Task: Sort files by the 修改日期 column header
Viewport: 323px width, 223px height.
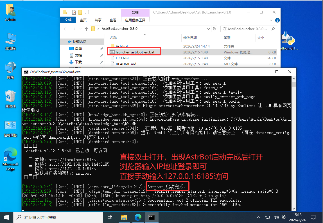Action: [x=190, y=38]
